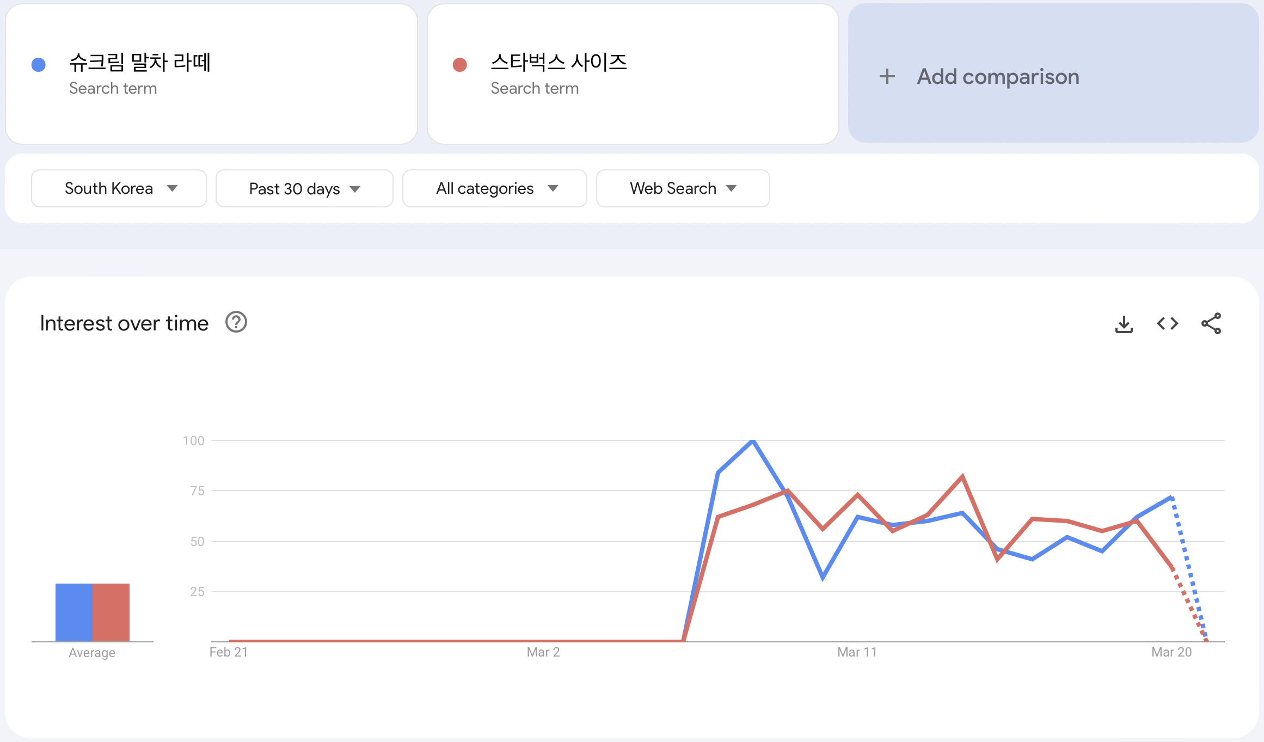The height and width of the screenshot is (742, 1264).
Task: Switch the Web Search type dropdown
Action: (683, 188)
